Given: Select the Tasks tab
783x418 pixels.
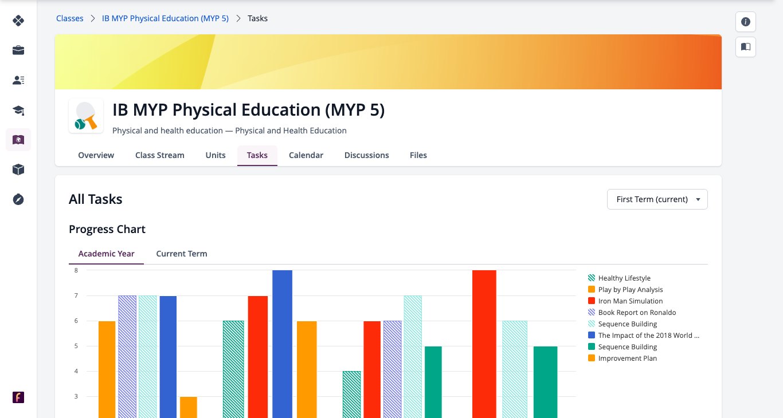Looking at the screenshot, I should click(257, 155).
